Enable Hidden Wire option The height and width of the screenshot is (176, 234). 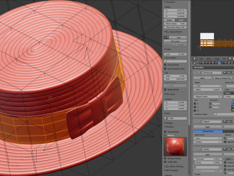pos(165,162)
